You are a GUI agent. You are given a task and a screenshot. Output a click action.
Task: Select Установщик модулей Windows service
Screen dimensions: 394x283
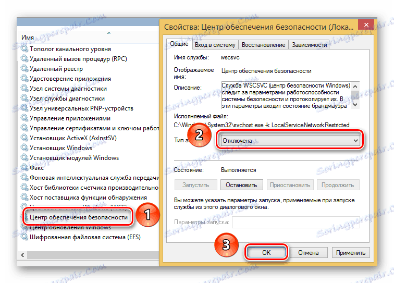[x=74, y=158]
